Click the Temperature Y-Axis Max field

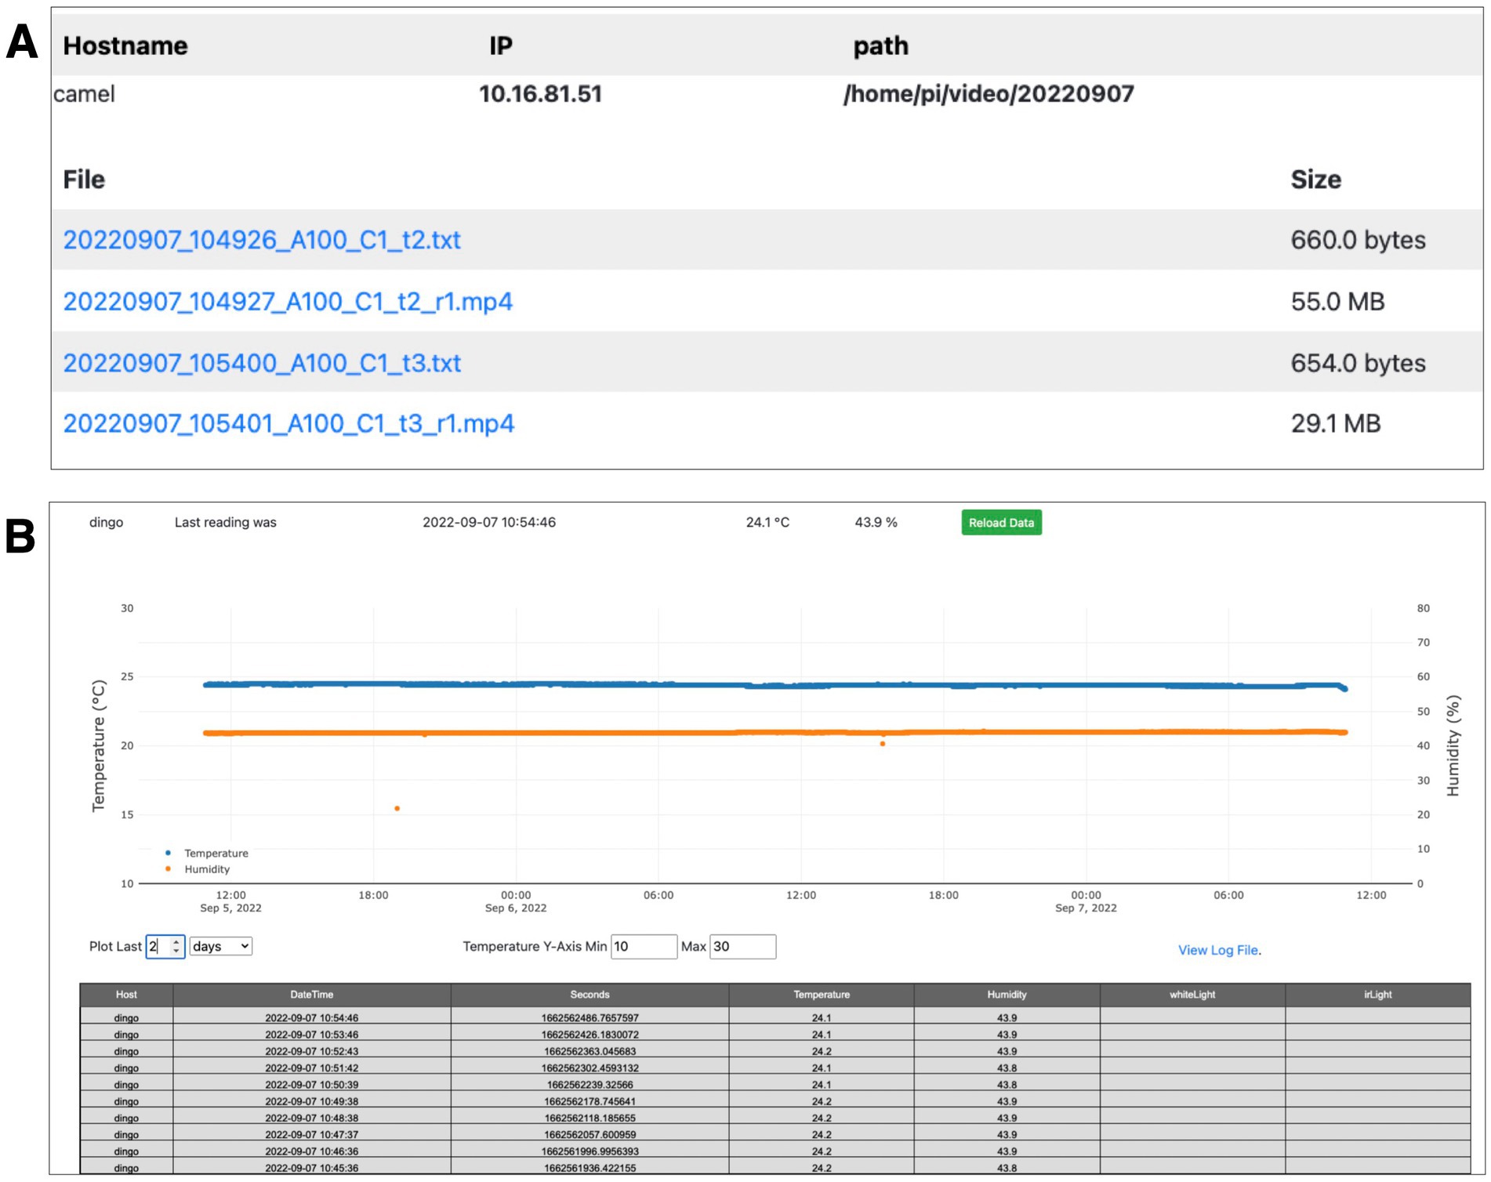click(x=742, y=947)
